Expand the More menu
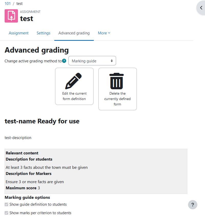 coord(104,33)
